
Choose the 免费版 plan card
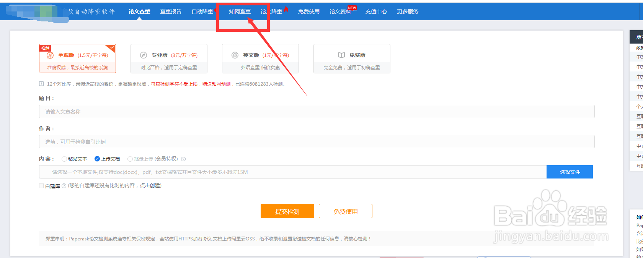tap(352, 58)
